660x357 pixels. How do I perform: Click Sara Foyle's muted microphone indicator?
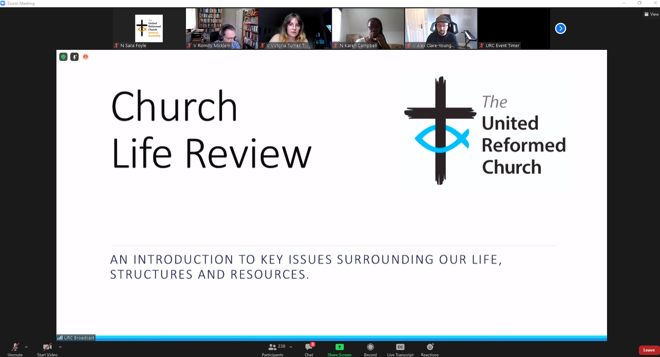pyautogui.click(x=116, y=45)
